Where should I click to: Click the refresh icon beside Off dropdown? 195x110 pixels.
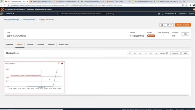click(x=162, y=25)
